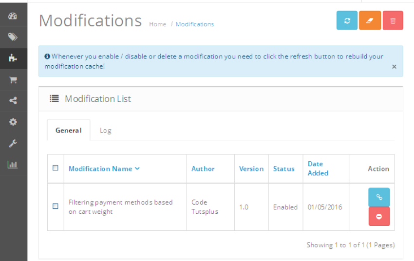
Task: Switch to the Log tab
Action: (x=106, y=130)
